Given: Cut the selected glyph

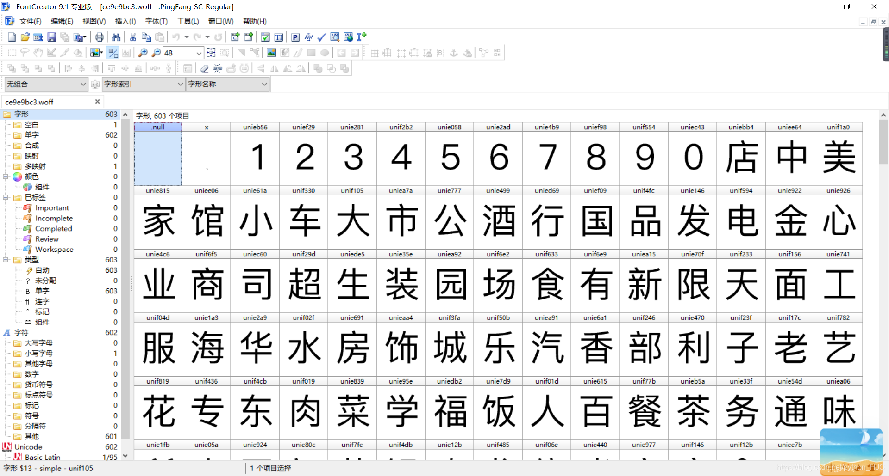Looking at the screenshot, I should [x=133, y=37].
